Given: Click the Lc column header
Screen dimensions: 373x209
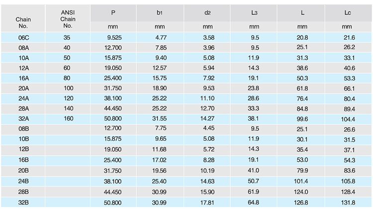Looking at the screenshot, I should coord(348,12).
